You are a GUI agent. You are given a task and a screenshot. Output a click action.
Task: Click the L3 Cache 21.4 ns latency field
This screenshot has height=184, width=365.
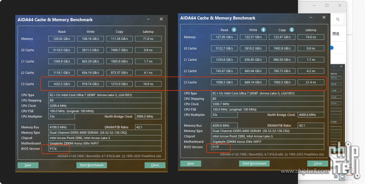(x=311, y=82)
